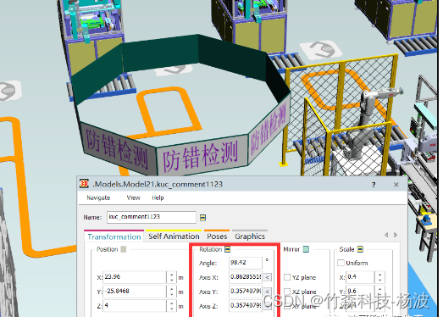Select the front 防错检测 sign panel

(202, 154)
